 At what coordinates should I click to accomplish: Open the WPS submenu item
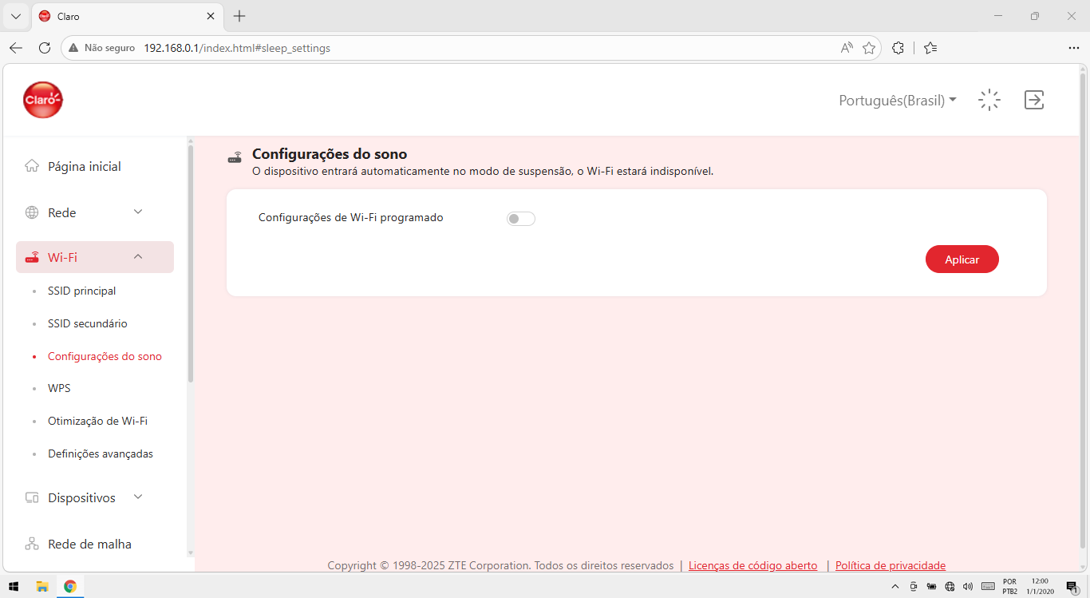point(59,388)
